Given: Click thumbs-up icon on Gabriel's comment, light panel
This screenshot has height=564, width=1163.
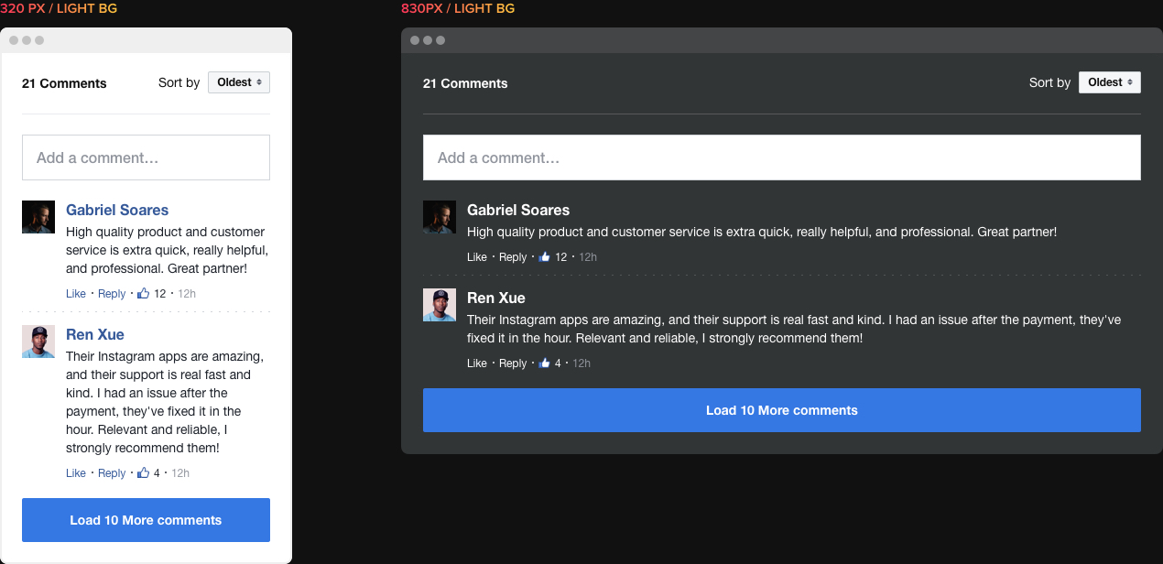Looking at the screenshot, I should coord(143,294).
